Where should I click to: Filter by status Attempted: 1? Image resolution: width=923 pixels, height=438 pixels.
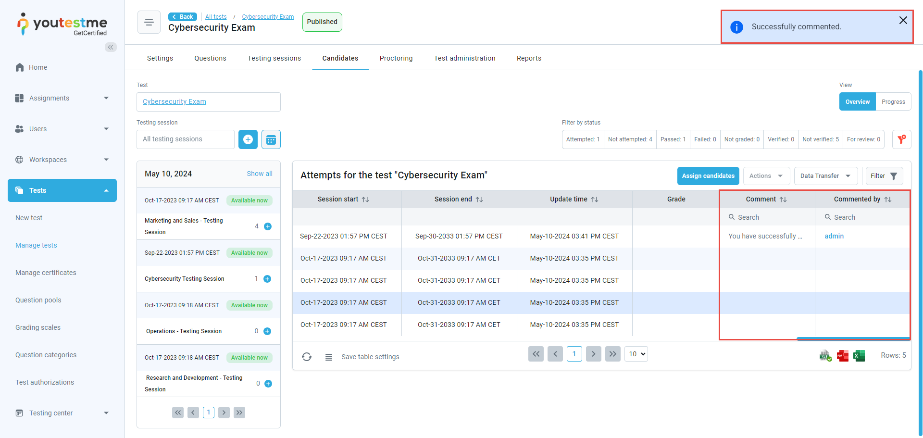583,139
